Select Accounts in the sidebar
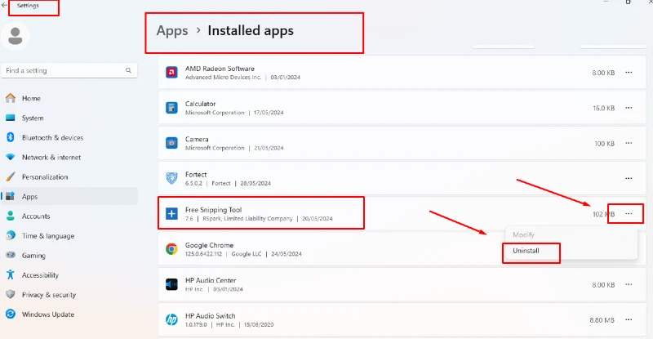Image resolution: width=653 pixels, height=339 pixels. pyautogui.click(x=36, y=216)
